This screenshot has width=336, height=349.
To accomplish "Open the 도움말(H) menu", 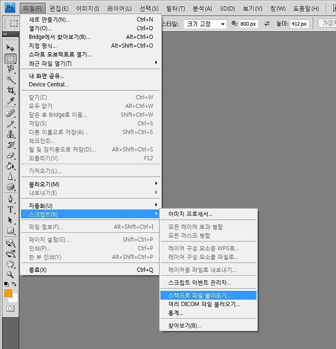I will (x=306, y=9).
